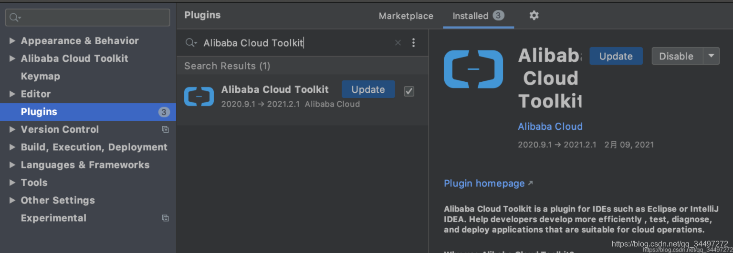This screenshot has height=253, width=733.
Task: Select Keymap in the settings tree
Action: 41,76
